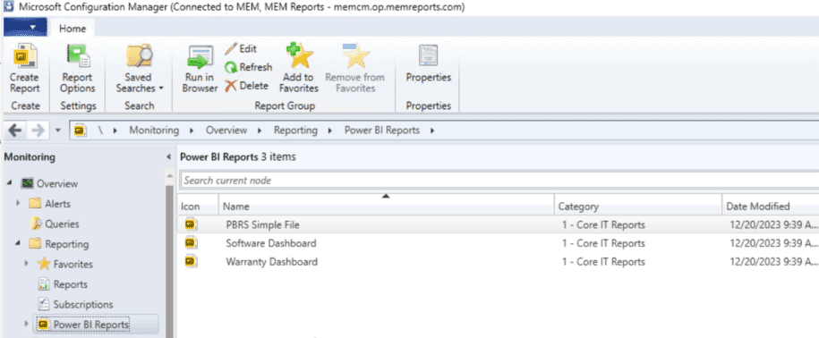Click Monitoring in the breadcrumb path
This screenshot has width=819, height=338.
tap(154, 131)
